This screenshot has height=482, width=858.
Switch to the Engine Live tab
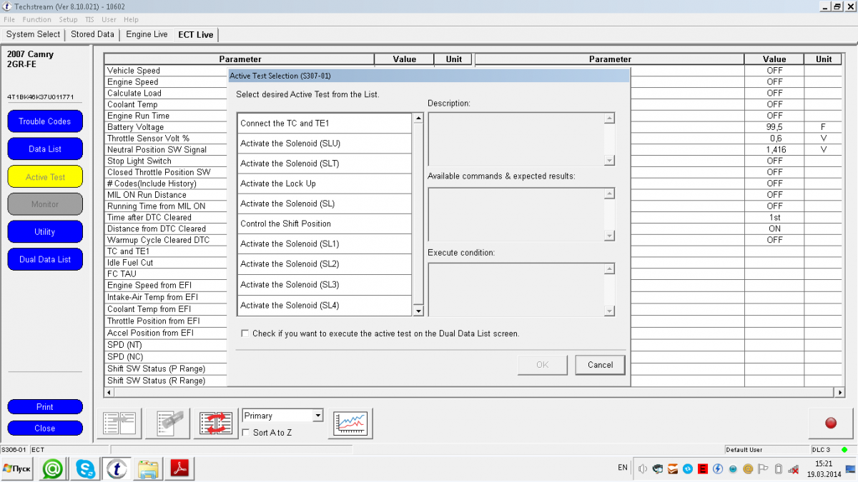click(x=147, y=34)
